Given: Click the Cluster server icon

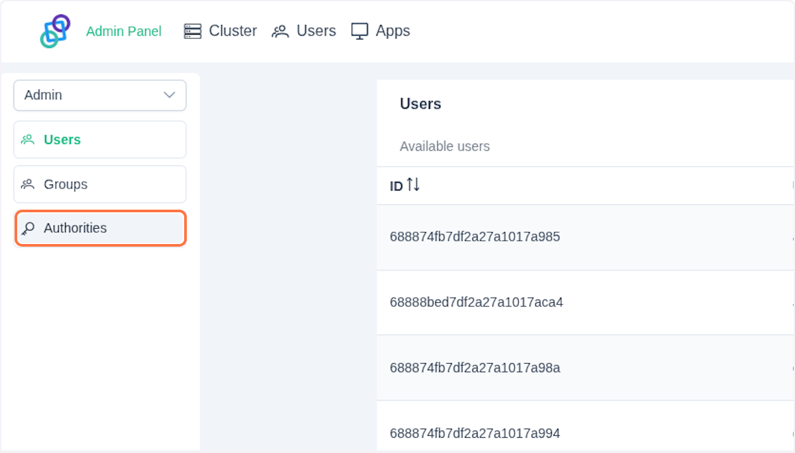Looking at the screenshot, I should point(193,31).
